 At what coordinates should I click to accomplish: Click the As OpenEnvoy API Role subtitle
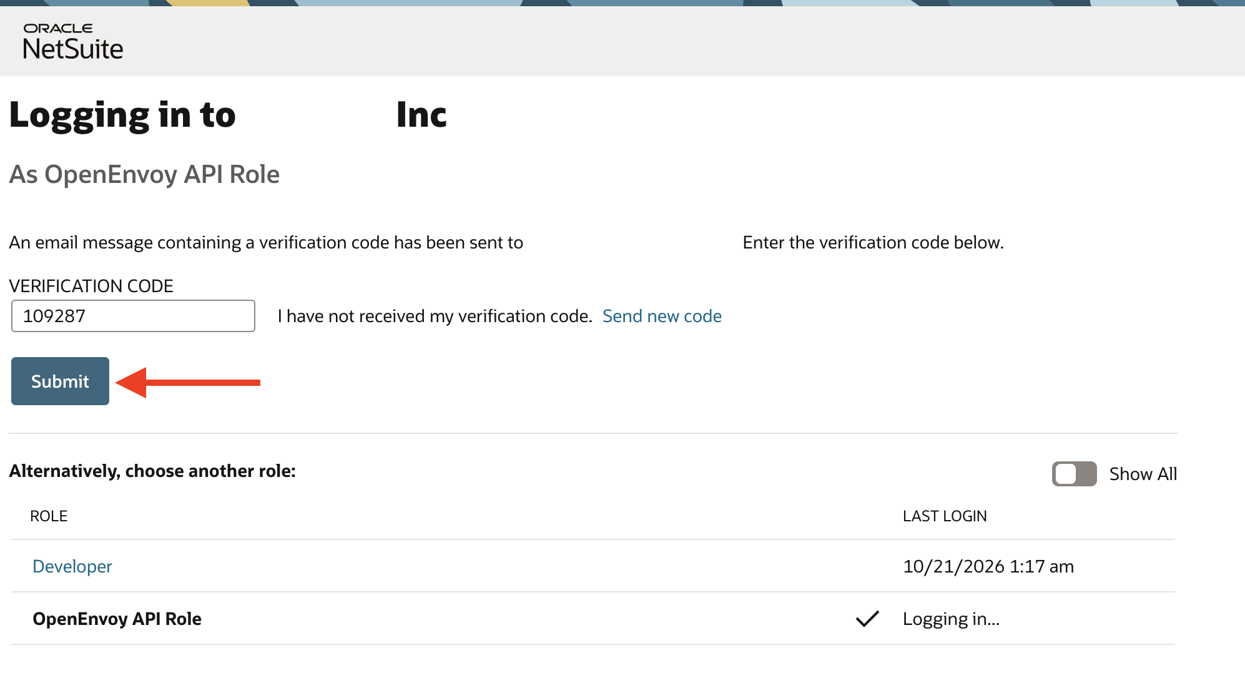click(x=144, y=174)
